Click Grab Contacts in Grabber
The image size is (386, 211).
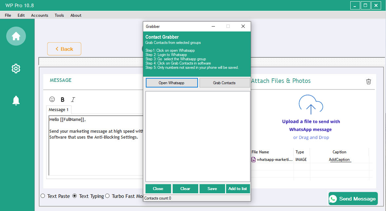point(224,83)
